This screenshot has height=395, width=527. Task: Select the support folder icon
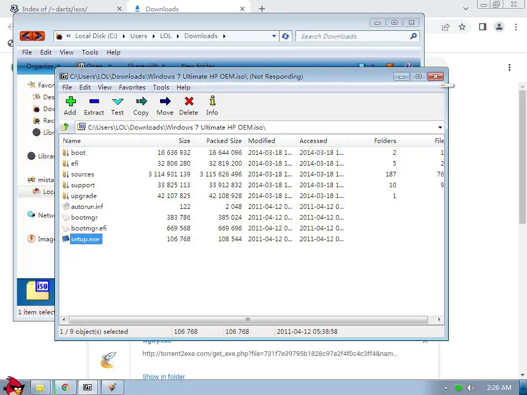pyautogui.click(x=66, y=185)
